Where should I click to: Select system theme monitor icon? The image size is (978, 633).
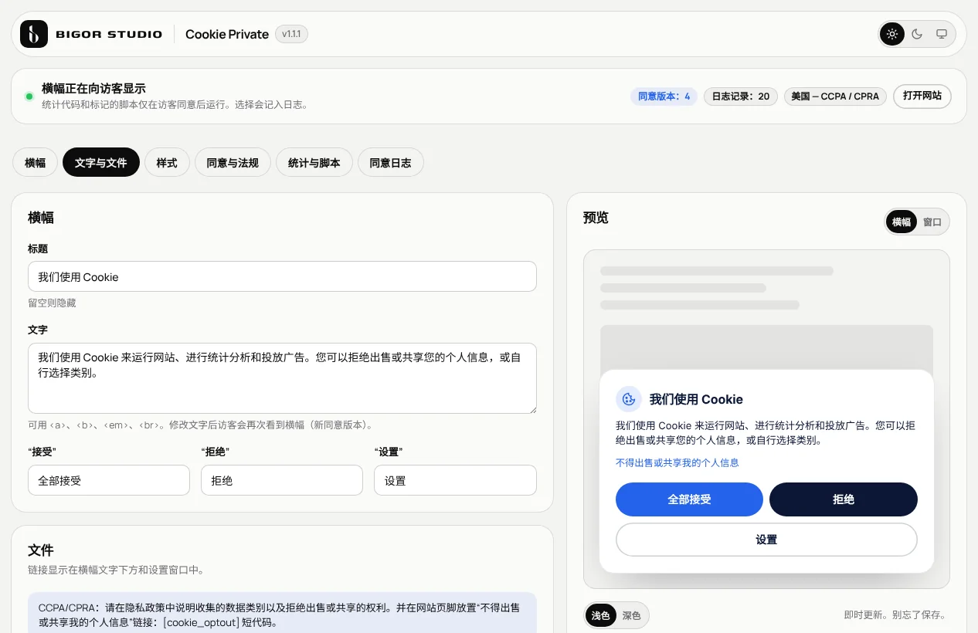(942, 34)
